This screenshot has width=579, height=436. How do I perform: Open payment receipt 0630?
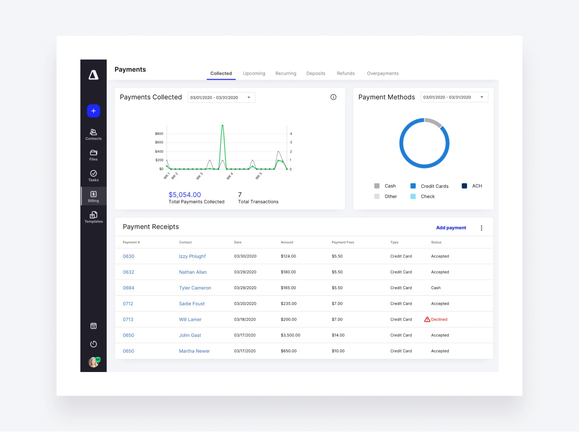[128, 256]
